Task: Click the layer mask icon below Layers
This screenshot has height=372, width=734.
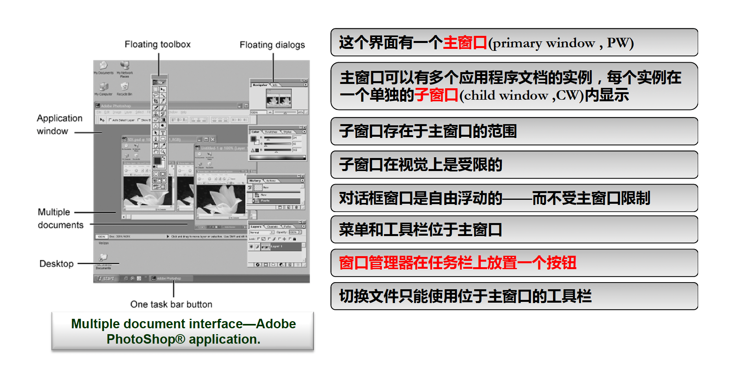Action: pyautogui.click(x=266, y=265)
